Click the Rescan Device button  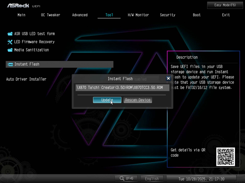click(138, 100)
